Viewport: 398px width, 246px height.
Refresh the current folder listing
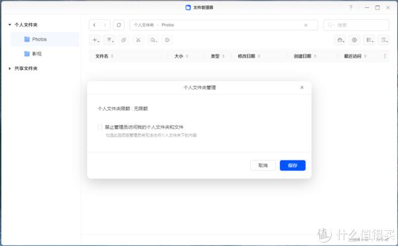[119, 25]
